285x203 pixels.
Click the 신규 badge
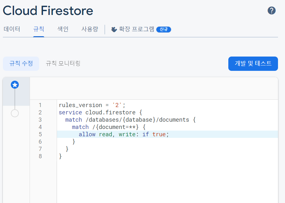point(164,30)
